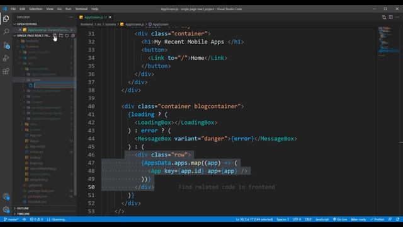Click frontend in the breadcrumb path
Screen dimensions: 403x227
(87, 25)
